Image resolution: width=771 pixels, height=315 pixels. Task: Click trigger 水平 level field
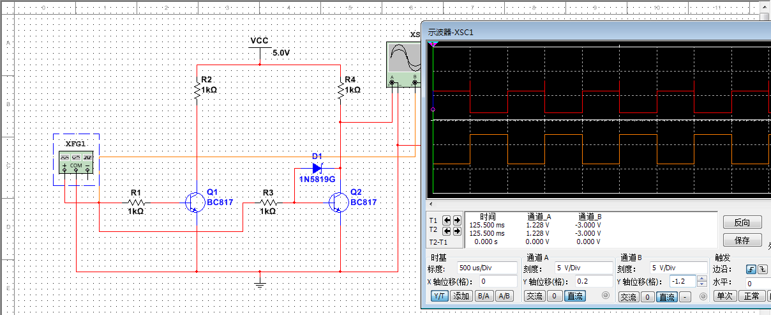758,282
